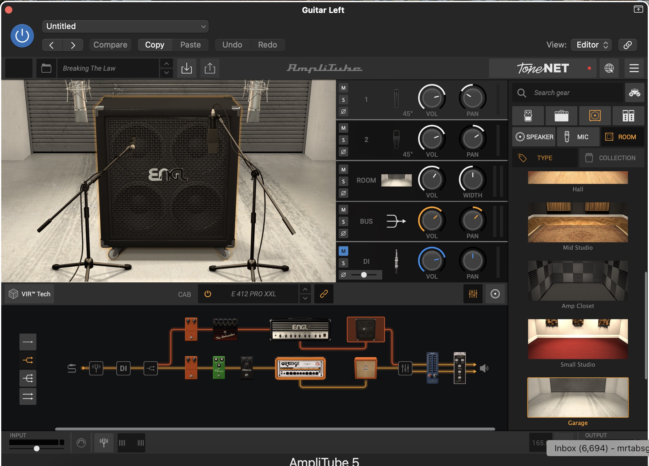Select the rack gear category icon

628,116
